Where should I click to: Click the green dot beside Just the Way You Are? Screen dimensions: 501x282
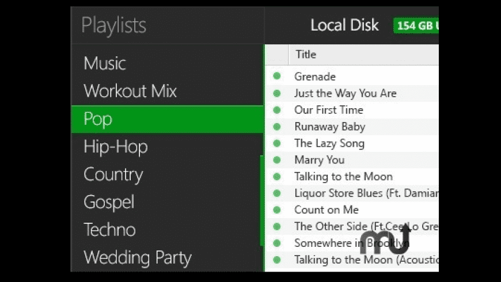(x=276, y=93)
